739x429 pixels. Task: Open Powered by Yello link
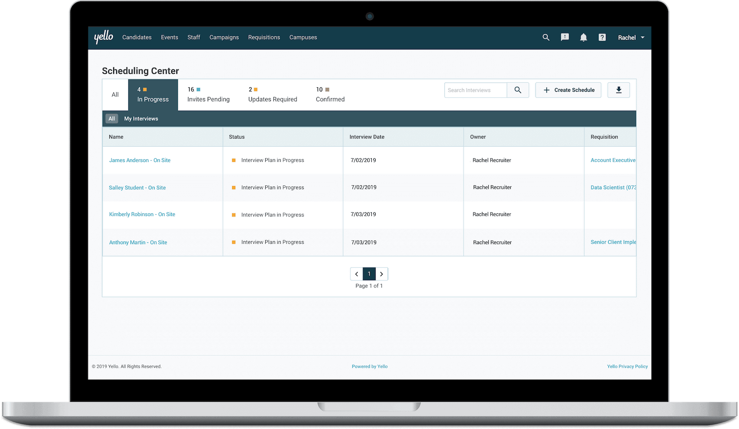coord(369,366)
